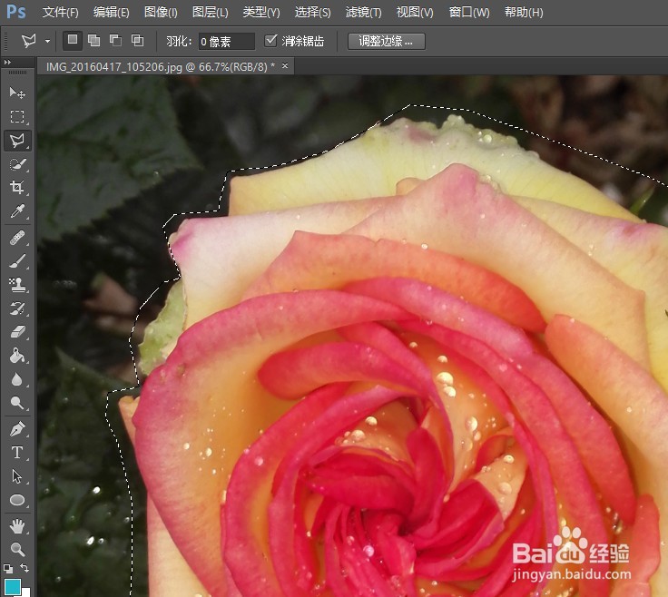Open the white background color swatch
The image size is (668, 597).
tap(26, 592)
